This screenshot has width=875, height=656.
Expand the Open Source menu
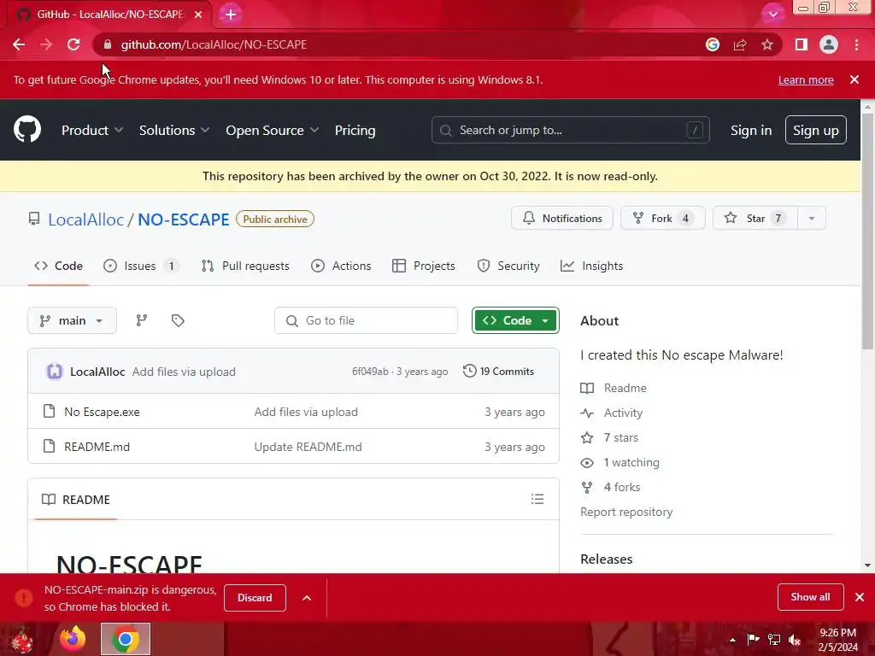(273, 131)
